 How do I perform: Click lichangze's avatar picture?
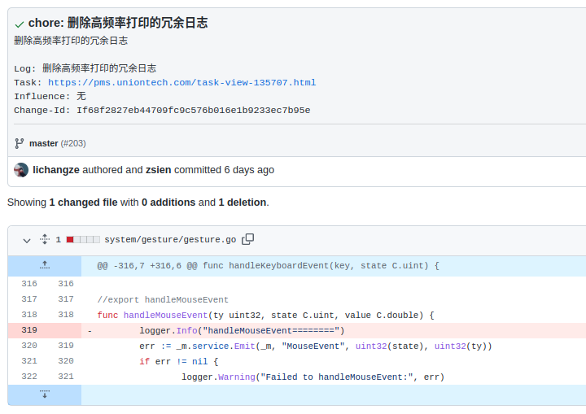pyautogui.click(x=21, y=170)
